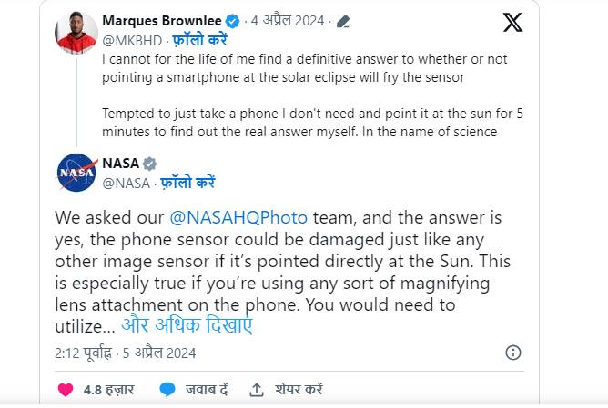The height and width of the screenshot is (408, 608).
Task: Click the X logo icon
Action: 512,23
